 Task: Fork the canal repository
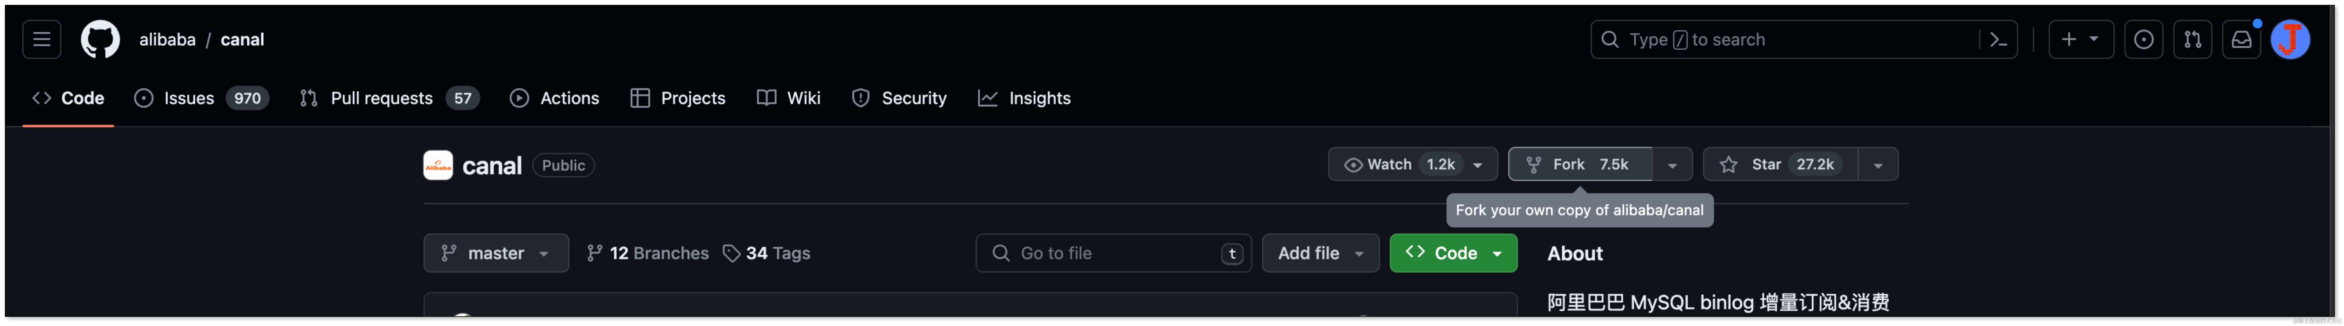[1580, 164]
